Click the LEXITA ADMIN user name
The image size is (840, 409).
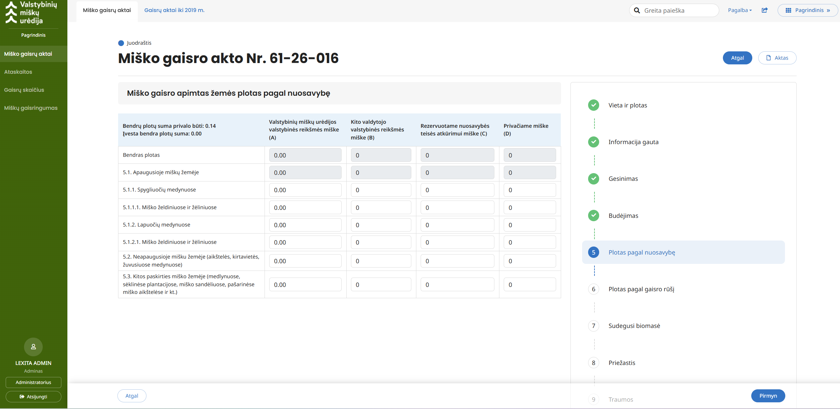click(x=33, y=363)
